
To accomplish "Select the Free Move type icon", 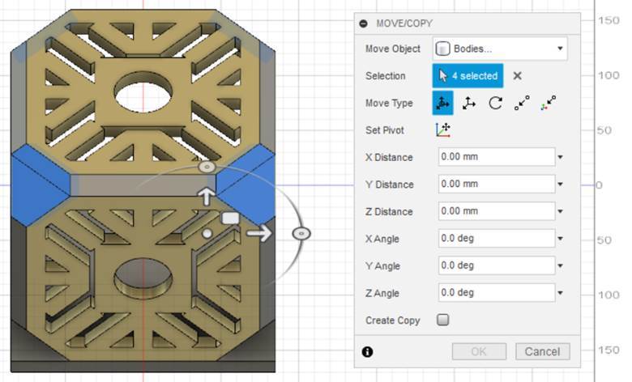I will (442, 103).
